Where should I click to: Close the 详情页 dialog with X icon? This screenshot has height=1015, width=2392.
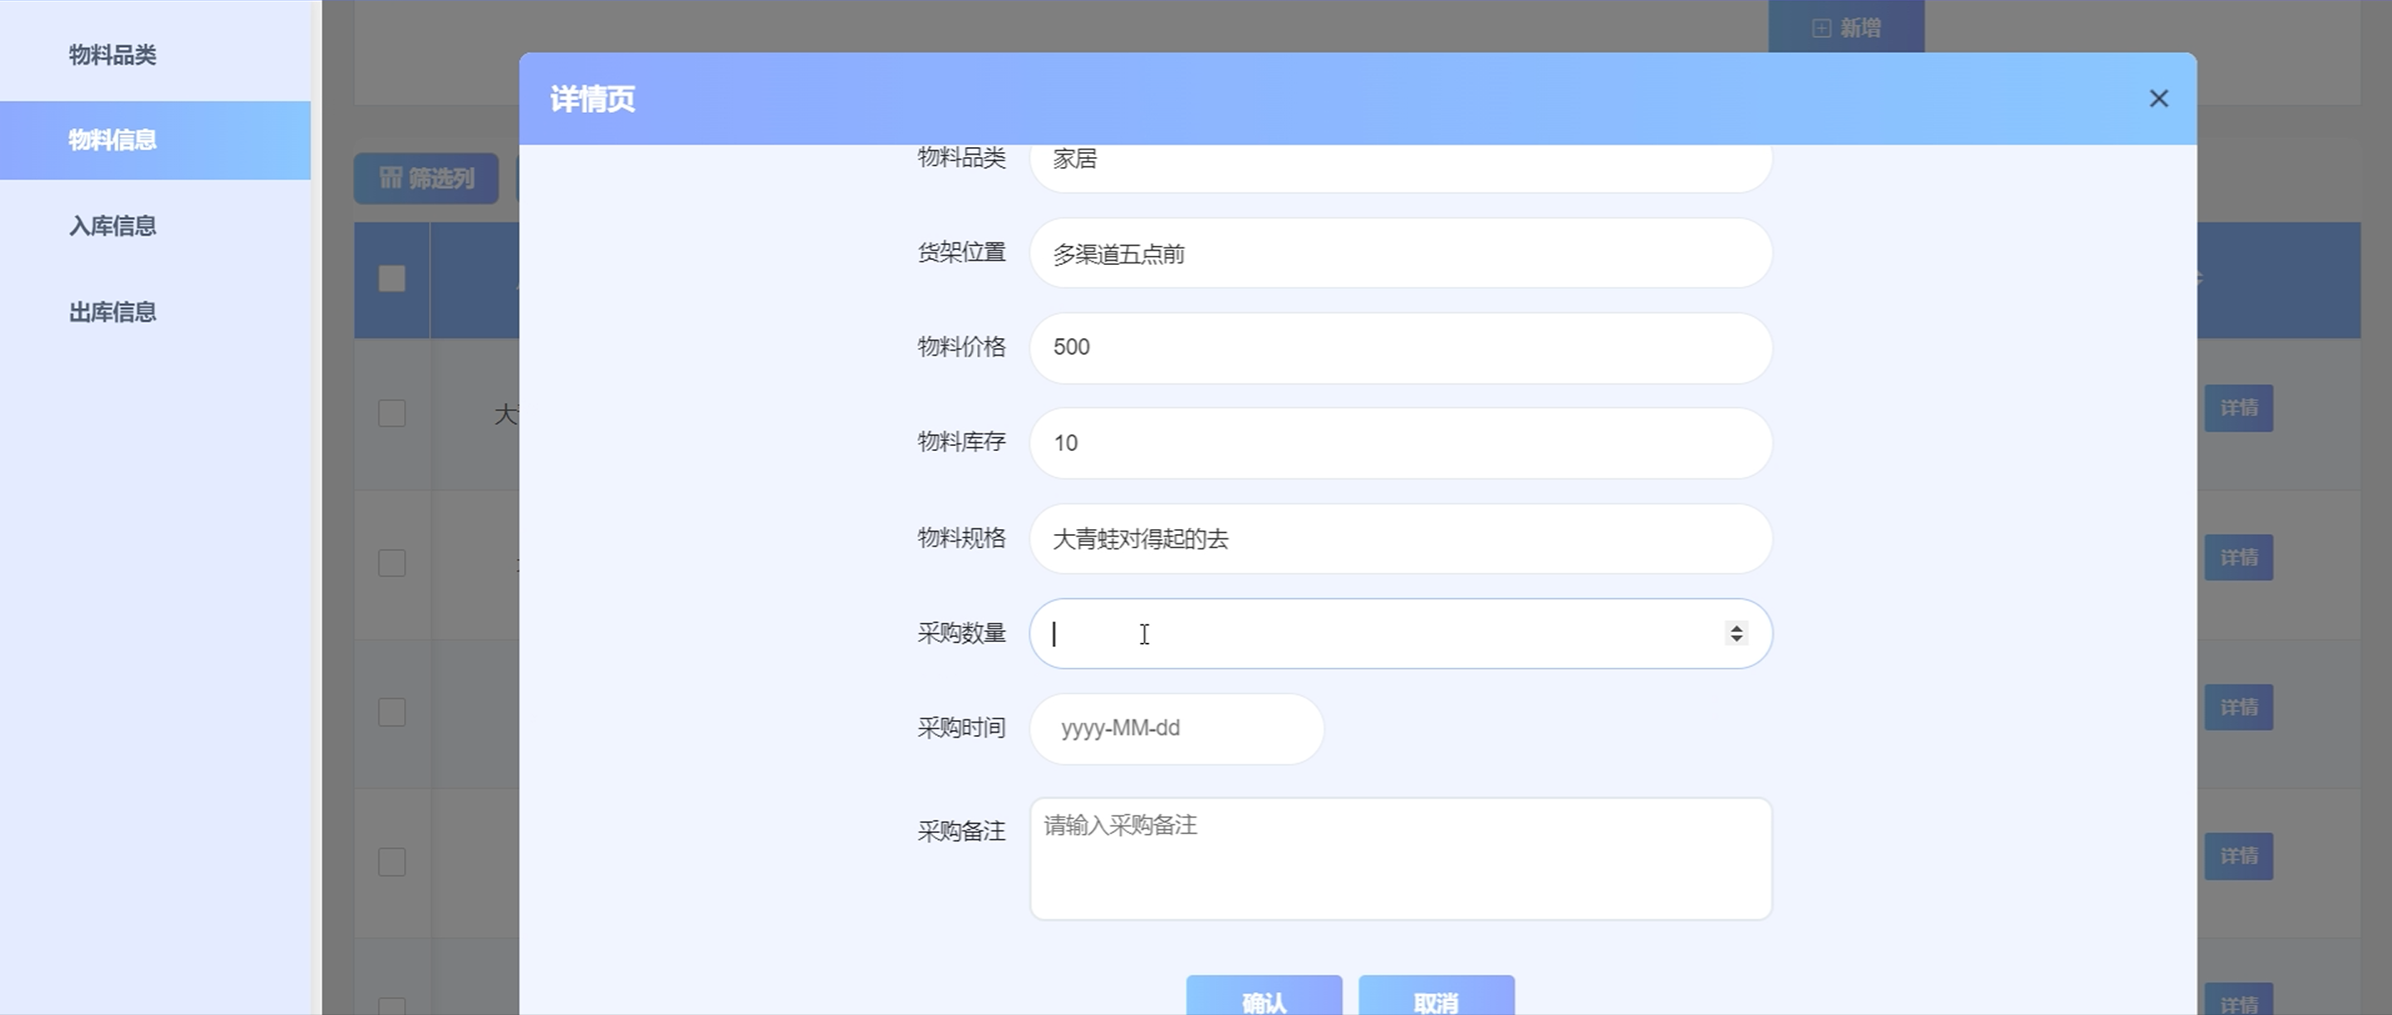[2158, 99]
